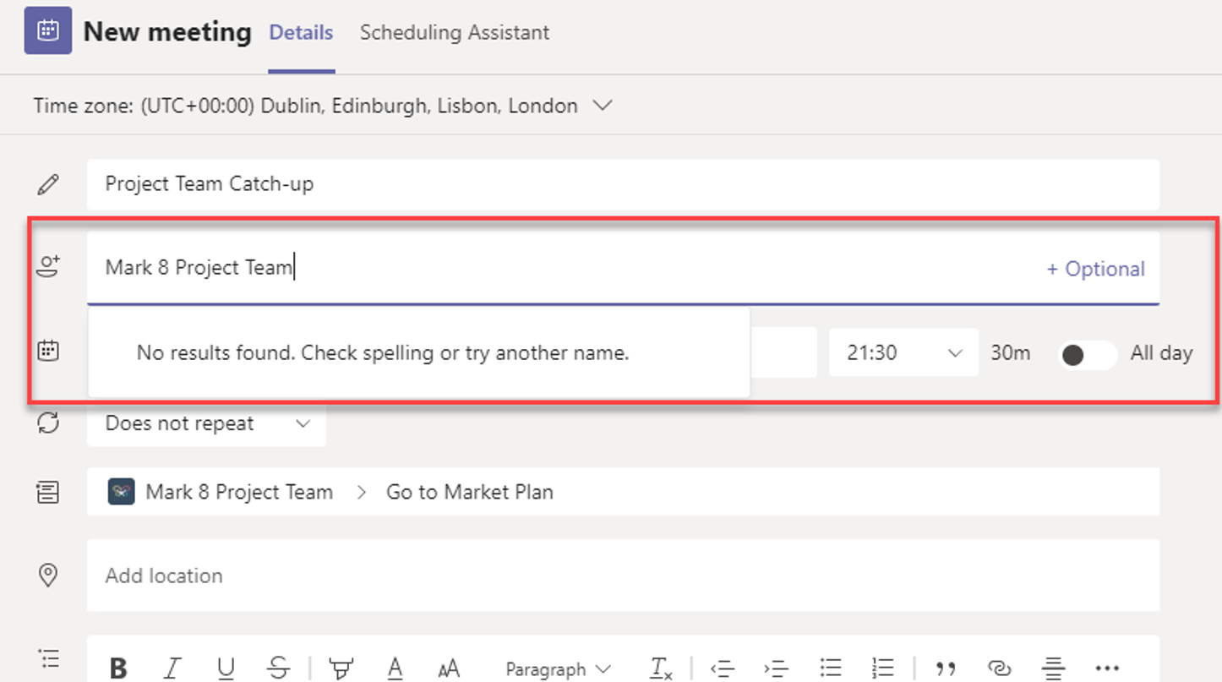This screenshot has width=1222, height=682.
Task: Open the 21:30 end time dropdown
Action: [x=903, y=352]
